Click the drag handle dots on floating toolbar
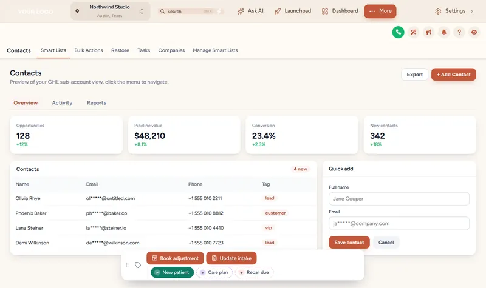Viewport: 486px width, 288px height. click(x=127, y=265)
